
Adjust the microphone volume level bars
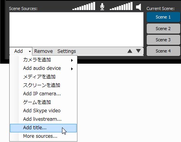point(84,6)
